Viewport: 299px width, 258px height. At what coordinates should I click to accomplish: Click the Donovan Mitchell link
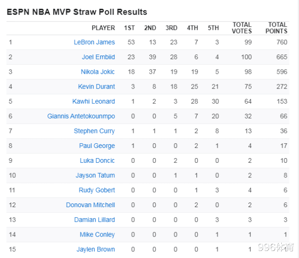90,205
